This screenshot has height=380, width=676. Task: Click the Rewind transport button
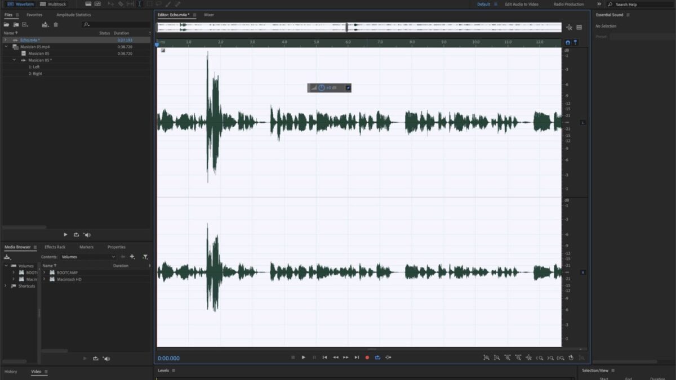(335, 357)
